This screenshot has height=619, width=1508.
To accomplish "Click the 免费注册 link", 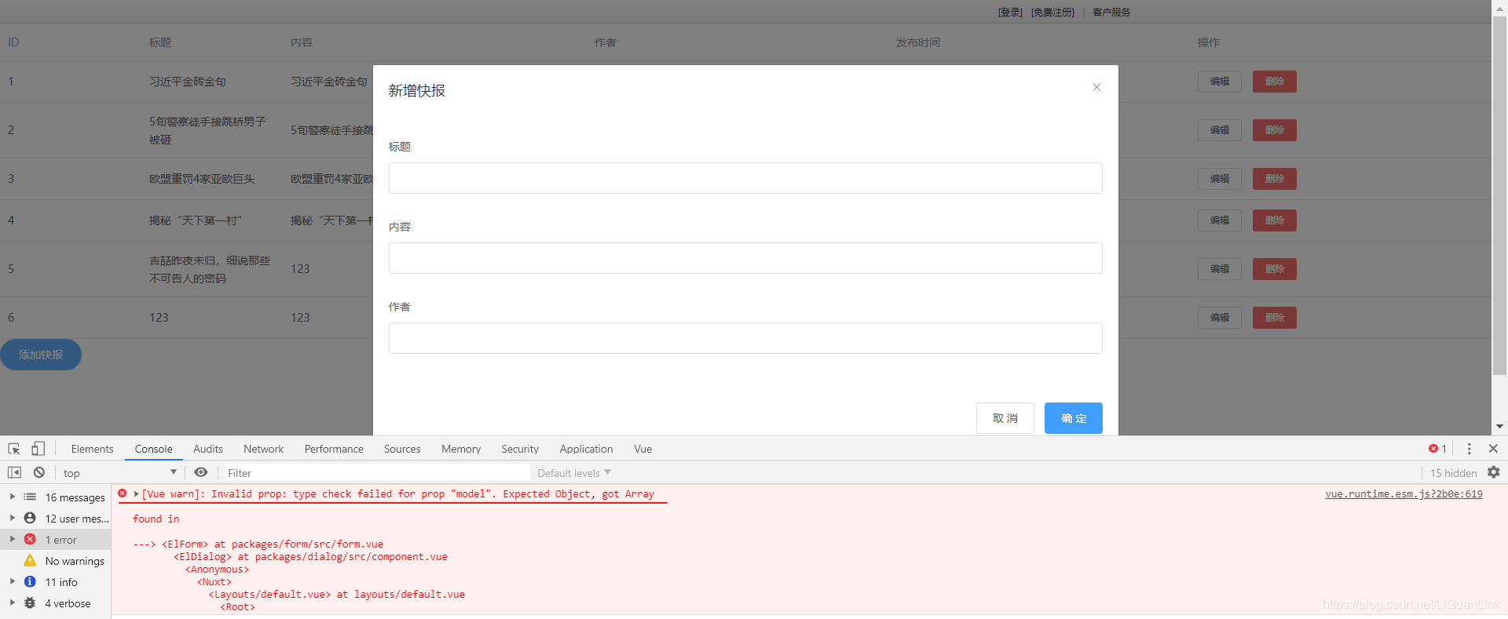I will pyautogui.click(x=1052, y=12).
